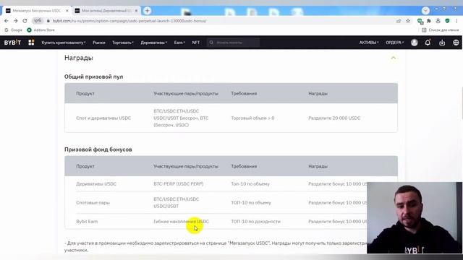Click the browser address bar URL
Viewport: 463px width, 260px height.
tap(129, 21)
